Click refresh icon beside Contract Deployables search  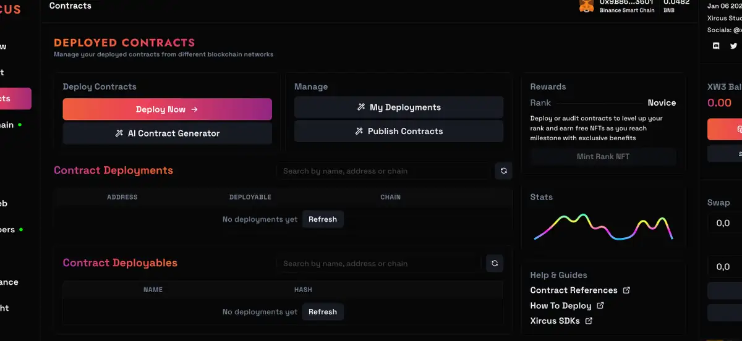click(494, 263)
